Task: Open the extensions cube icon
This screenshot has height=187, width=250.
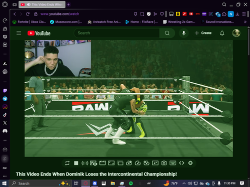Action: point(224,14)
